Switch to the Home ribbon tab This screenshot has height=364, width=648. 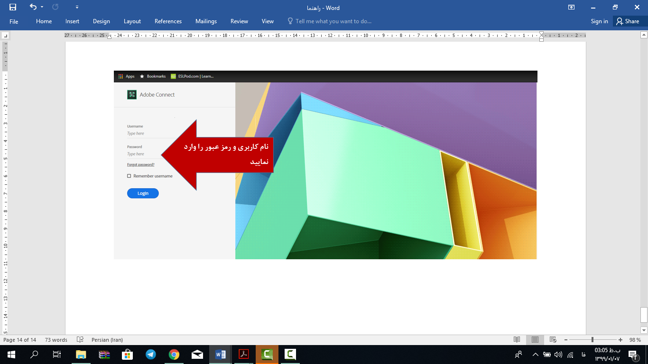pyautogui.click(x=44, y=21)
